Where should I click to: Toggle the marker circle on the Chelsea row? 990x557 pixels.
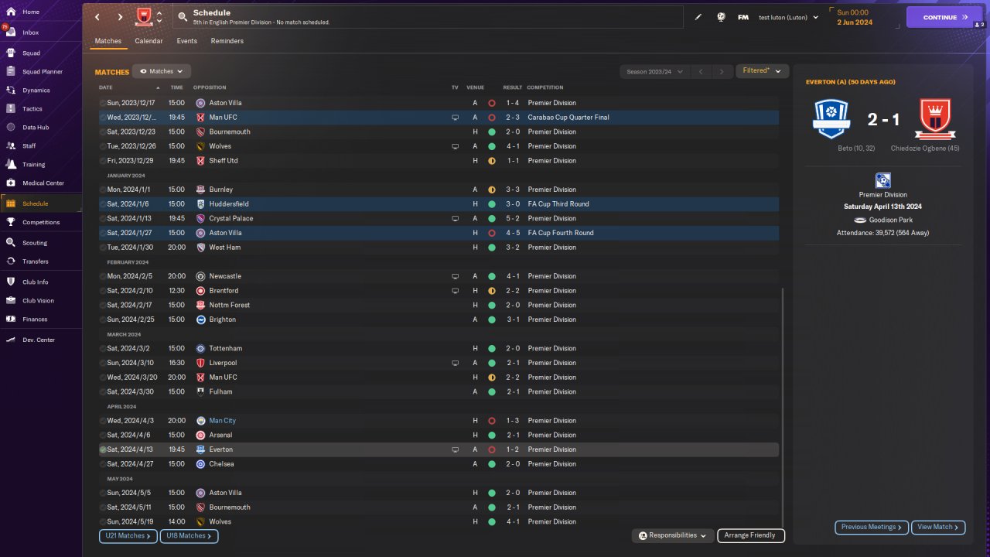(103, 464)
